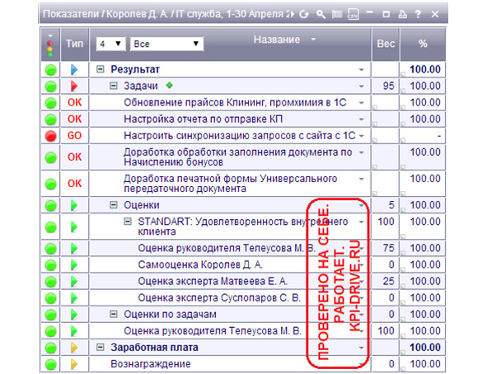Click the green diamond icon next to Задачи
Image resolution: width=487 pixels, height=374 pixels.
169,85
